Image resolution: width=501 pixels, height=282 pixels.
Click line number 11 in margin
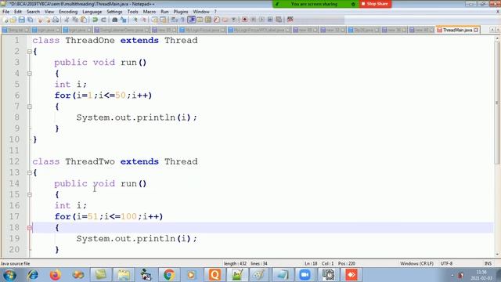14,150
